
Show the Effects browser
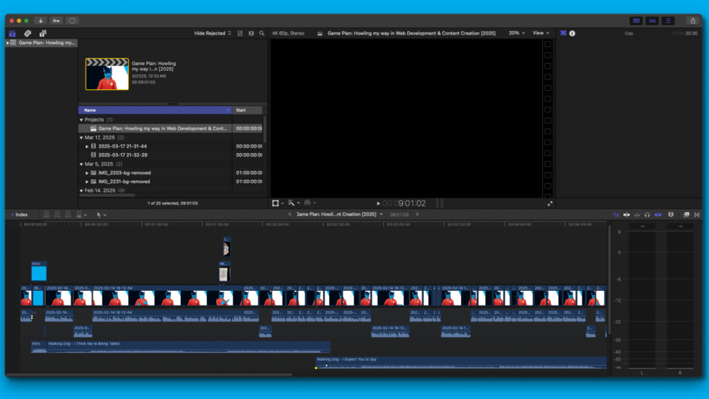tap(686, 215)
